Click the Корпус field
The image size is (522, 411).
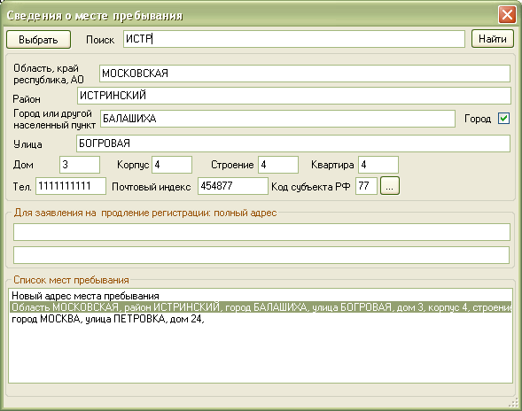click(172, 165)
